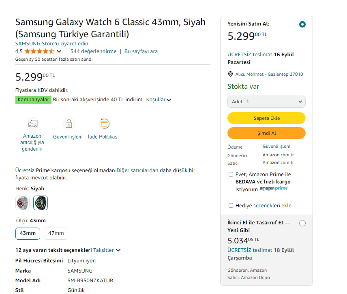Click the star rating icons
347x294 pixels.
point(39,51)
